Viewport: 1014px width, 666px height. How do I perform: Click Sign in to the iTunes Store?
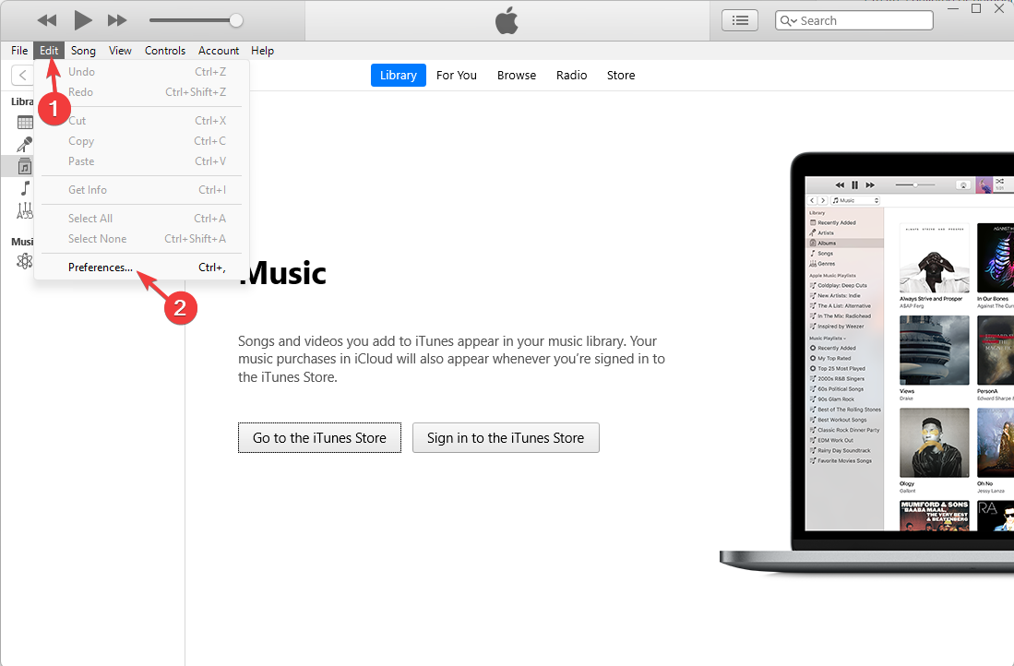point(506,437)
